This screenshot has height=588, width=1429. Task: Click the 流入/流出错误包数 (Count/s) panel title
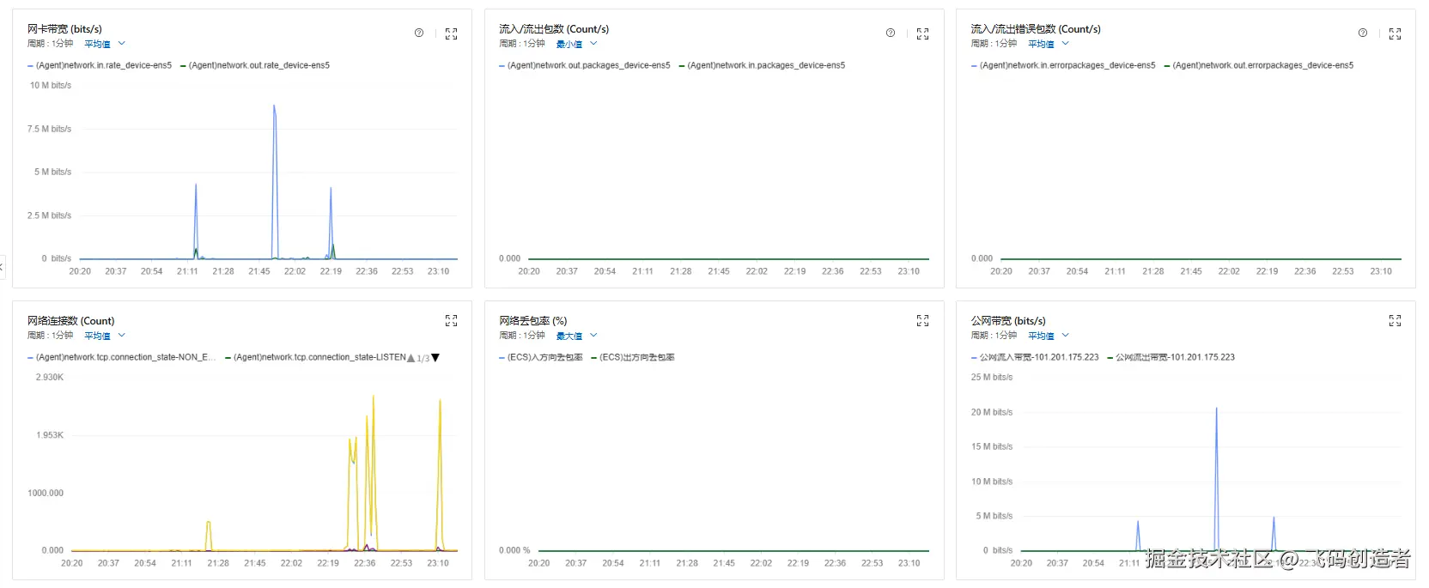click(x=1036, y=29)
